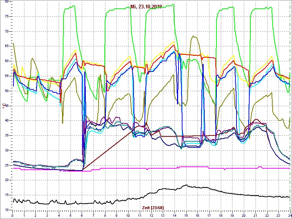
Task: Click hour '6' on the time axis
Action: coord(82,216)
